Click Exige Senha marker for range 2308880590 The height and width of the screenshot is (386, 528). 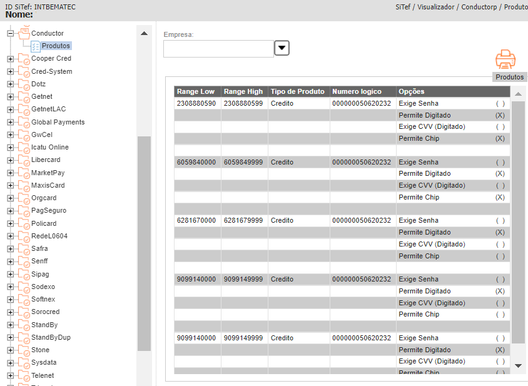(500, 103)
